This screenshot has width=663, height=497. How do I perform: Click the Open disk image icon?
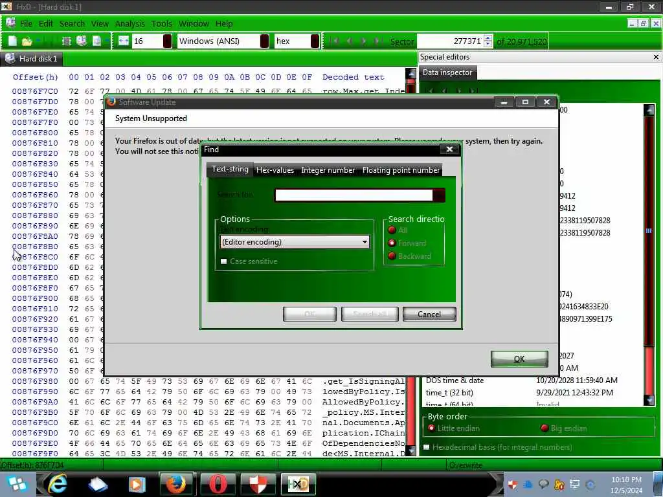tap(96, 41)
